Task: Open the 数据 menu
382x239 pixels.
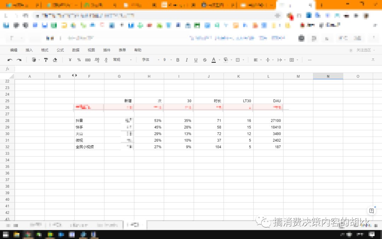Action: point(75,50)
